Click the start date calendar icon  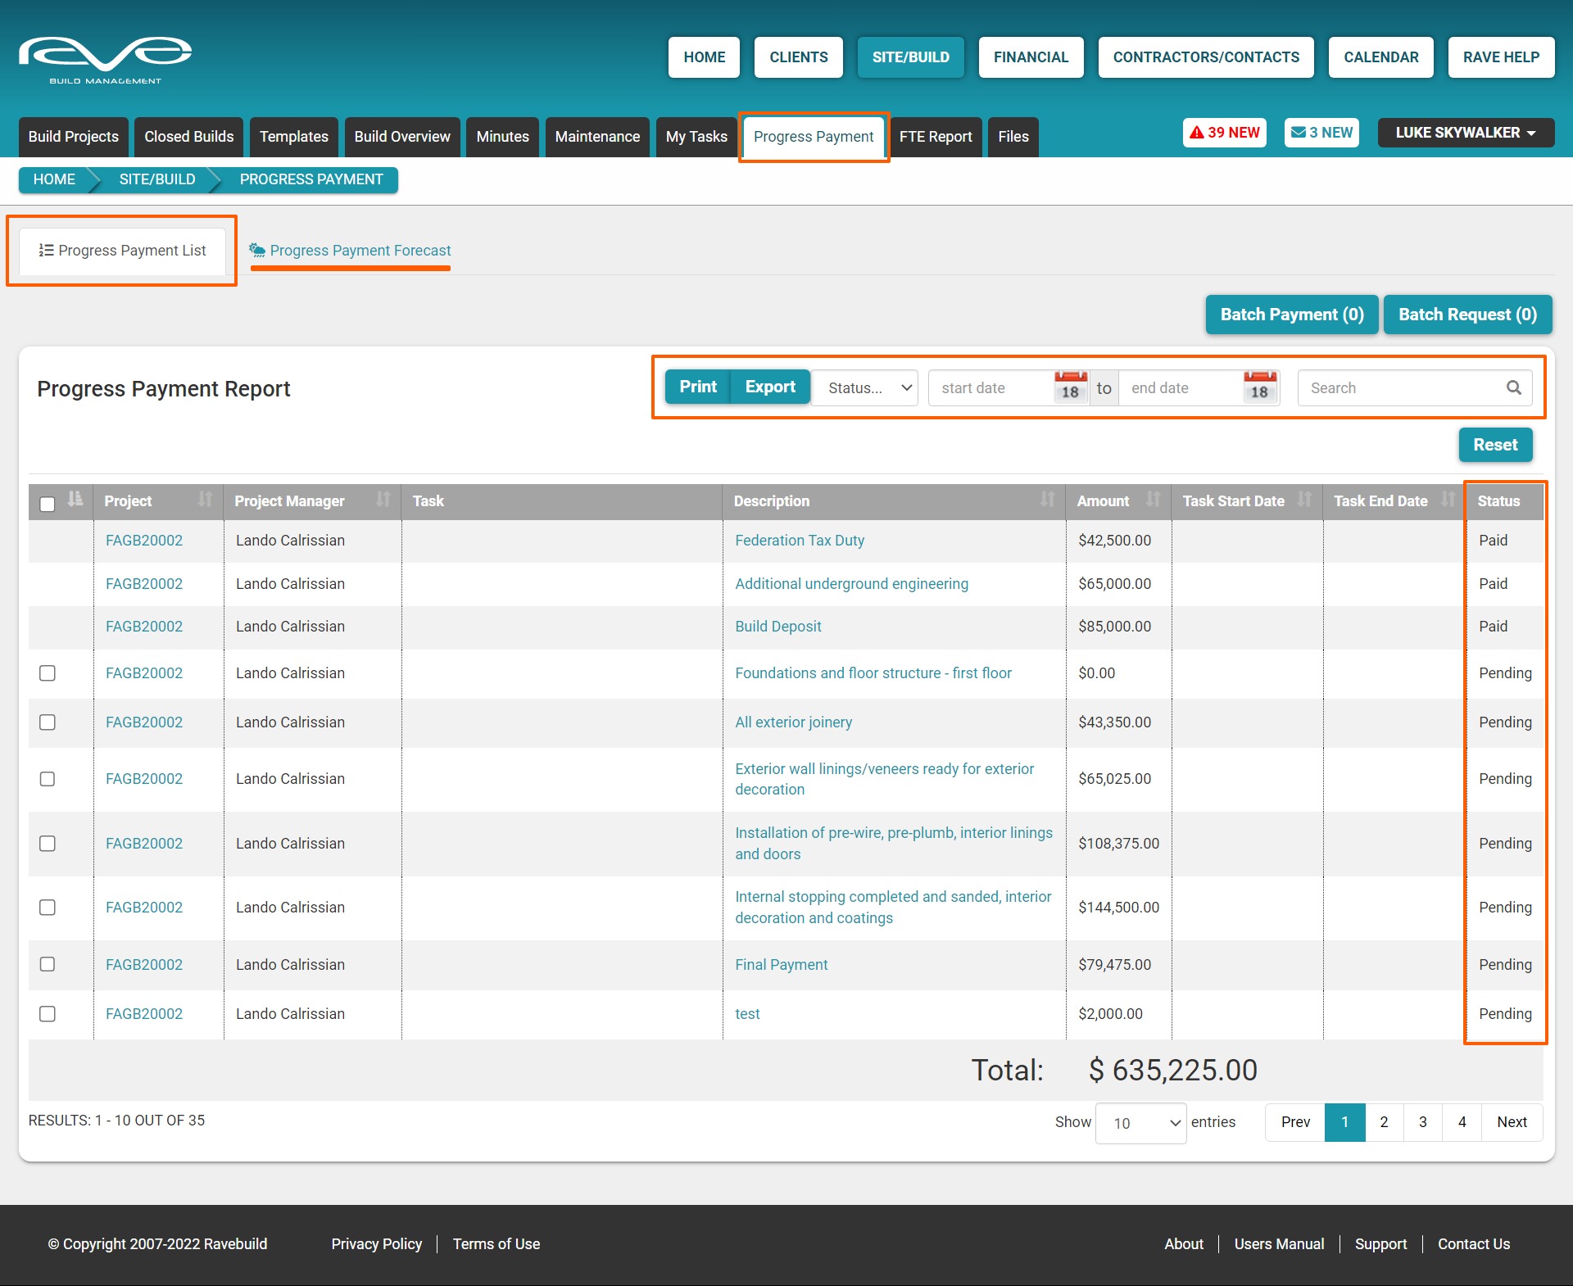coord(1070,387)
